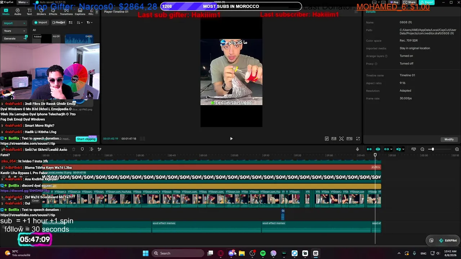Image resolution: width=461 pixels, height=259 pixels.
Task: Toggle clip linkage
Action: point(386,149)
